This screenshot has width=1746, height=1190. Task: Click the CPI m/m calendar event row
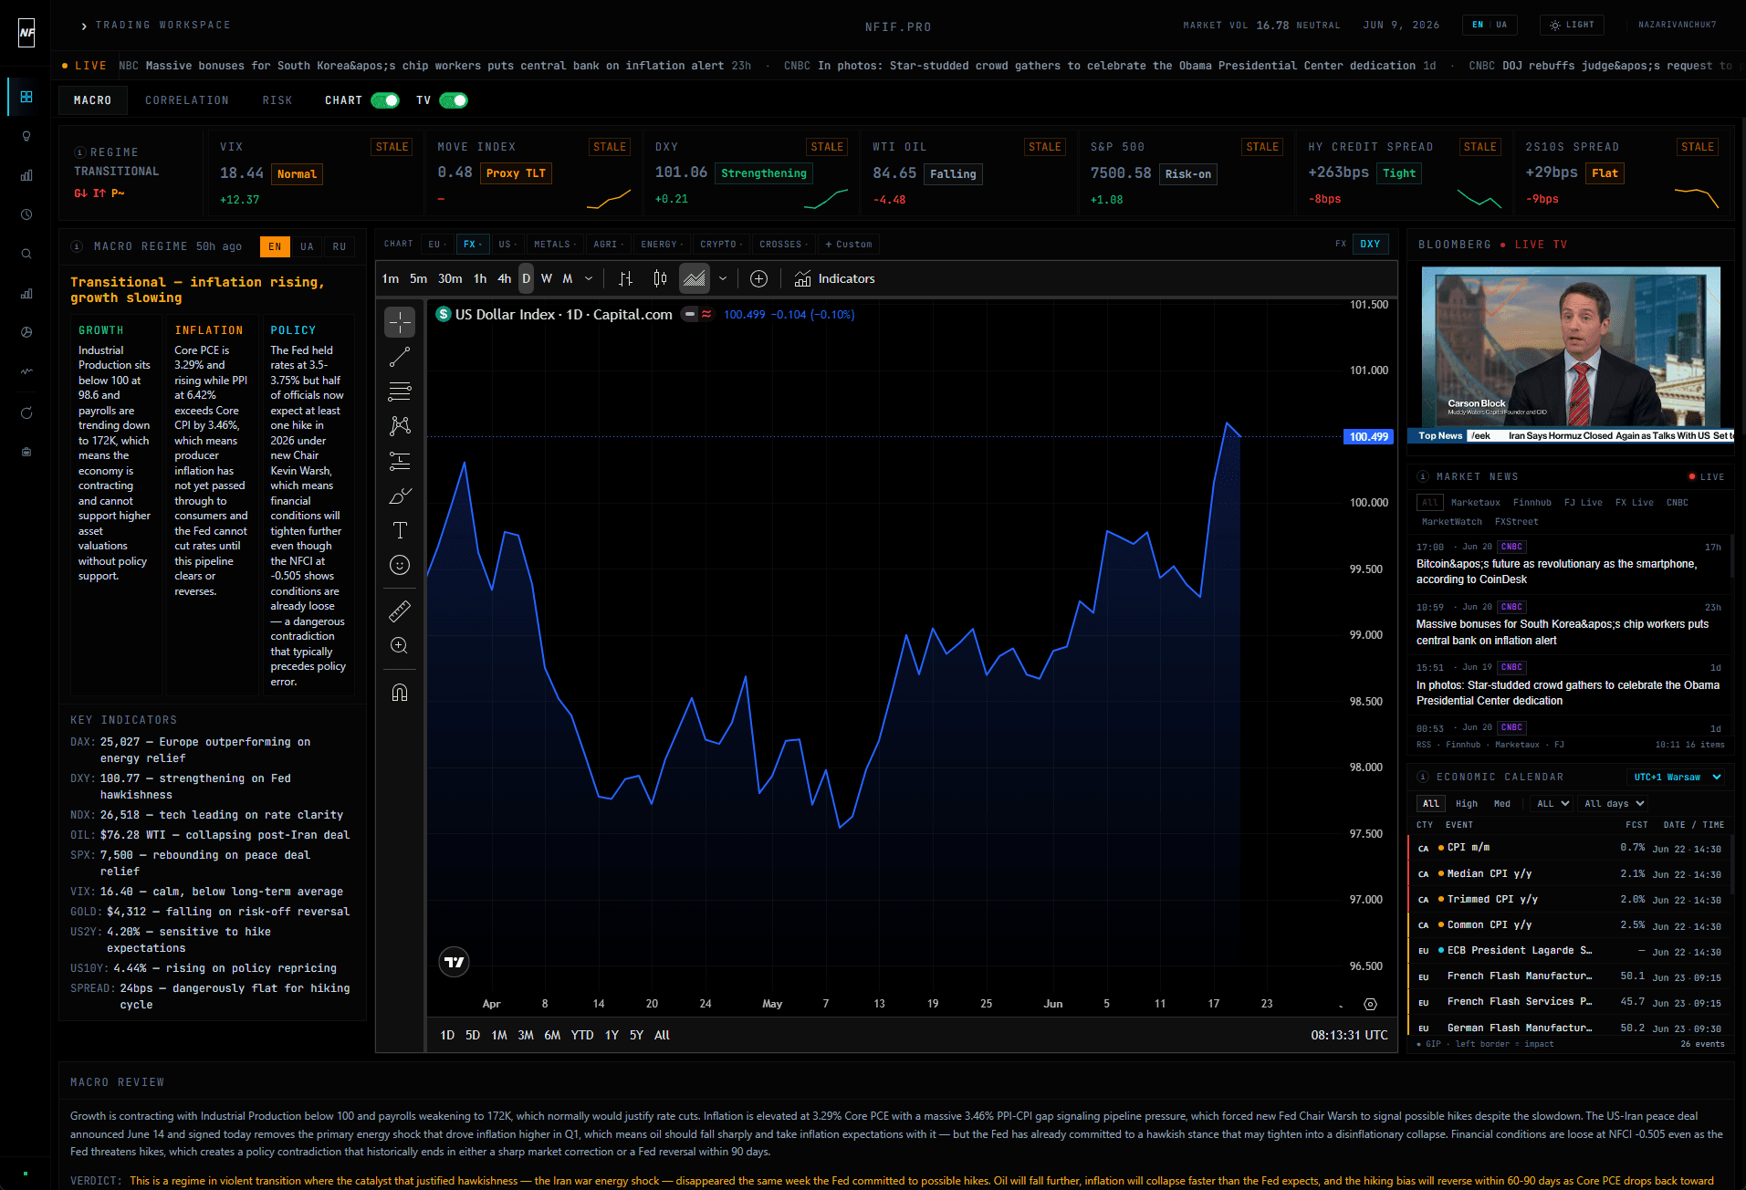point(1568,849)
